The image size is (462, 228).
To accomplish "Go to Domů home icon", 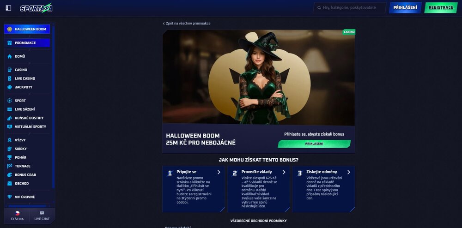I will 10,56.
